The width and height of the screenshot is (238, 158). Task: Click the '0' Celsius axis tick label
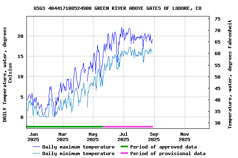pyautogui.click(x=22, y=117)
